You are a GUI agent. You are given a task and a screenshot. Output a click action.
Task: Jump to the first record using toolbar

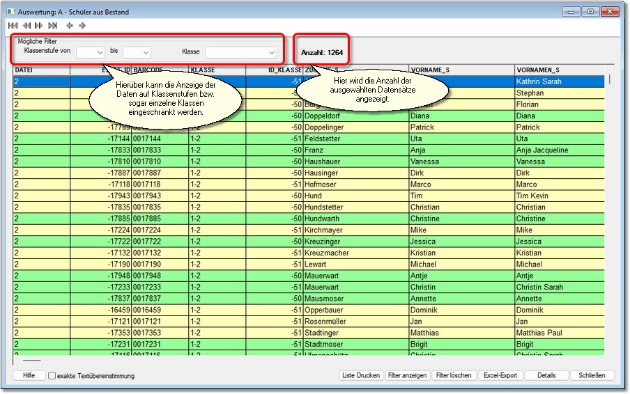point(12,26)
